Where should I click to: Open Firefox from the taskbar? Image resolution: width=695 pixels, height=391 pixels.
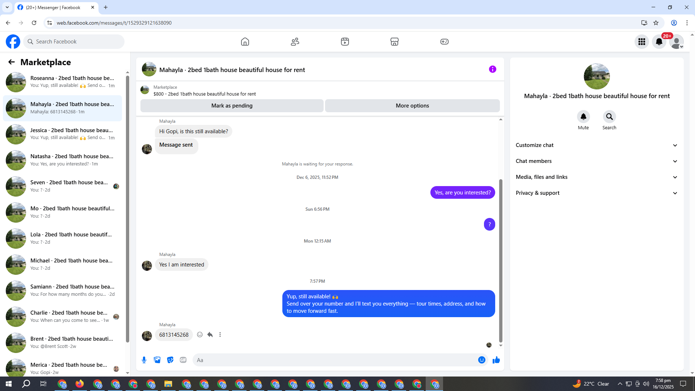(80, 384)
